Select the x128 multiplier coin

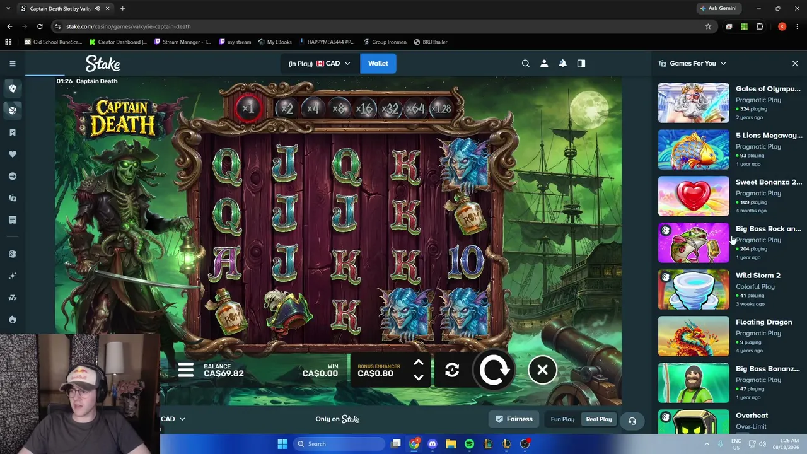441,108
